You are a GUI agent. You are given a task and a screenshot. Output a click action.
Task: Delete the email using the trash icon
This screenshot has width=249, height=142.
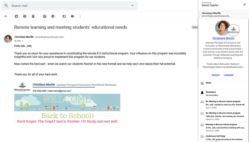pyautogui.click(x=33, y=16)
